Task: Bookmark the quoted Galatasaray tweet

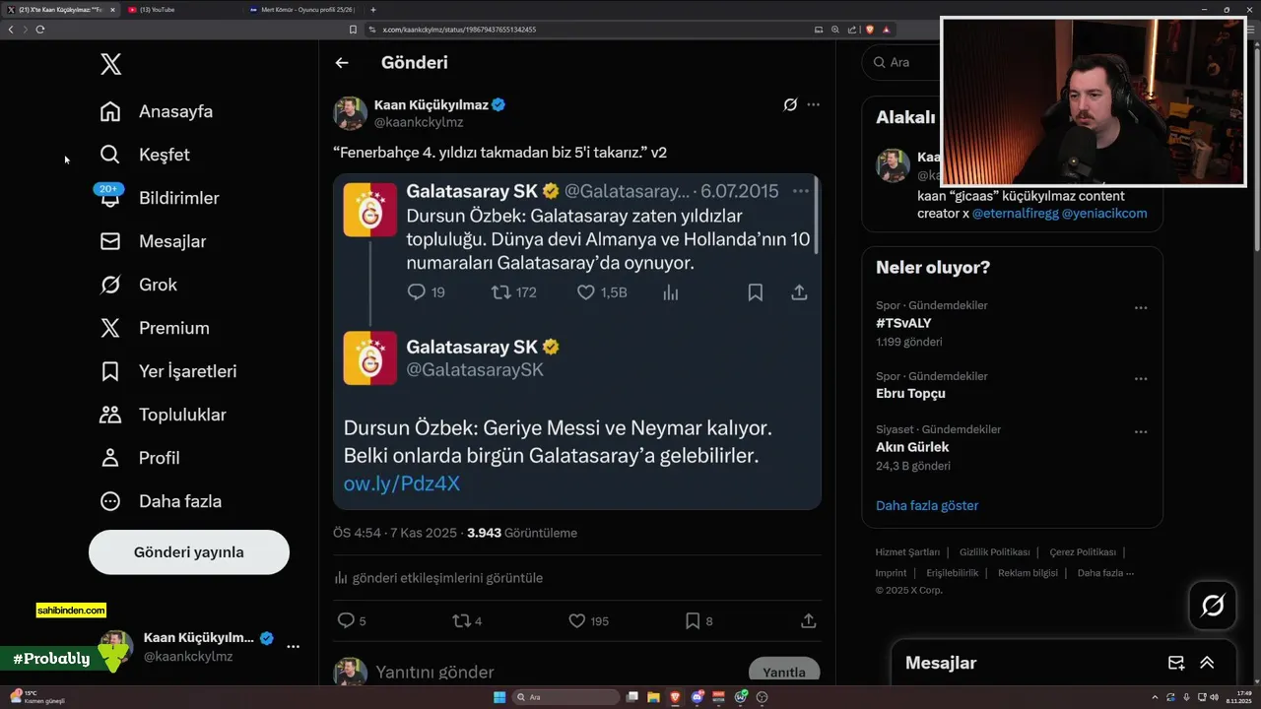Action: 756,292
